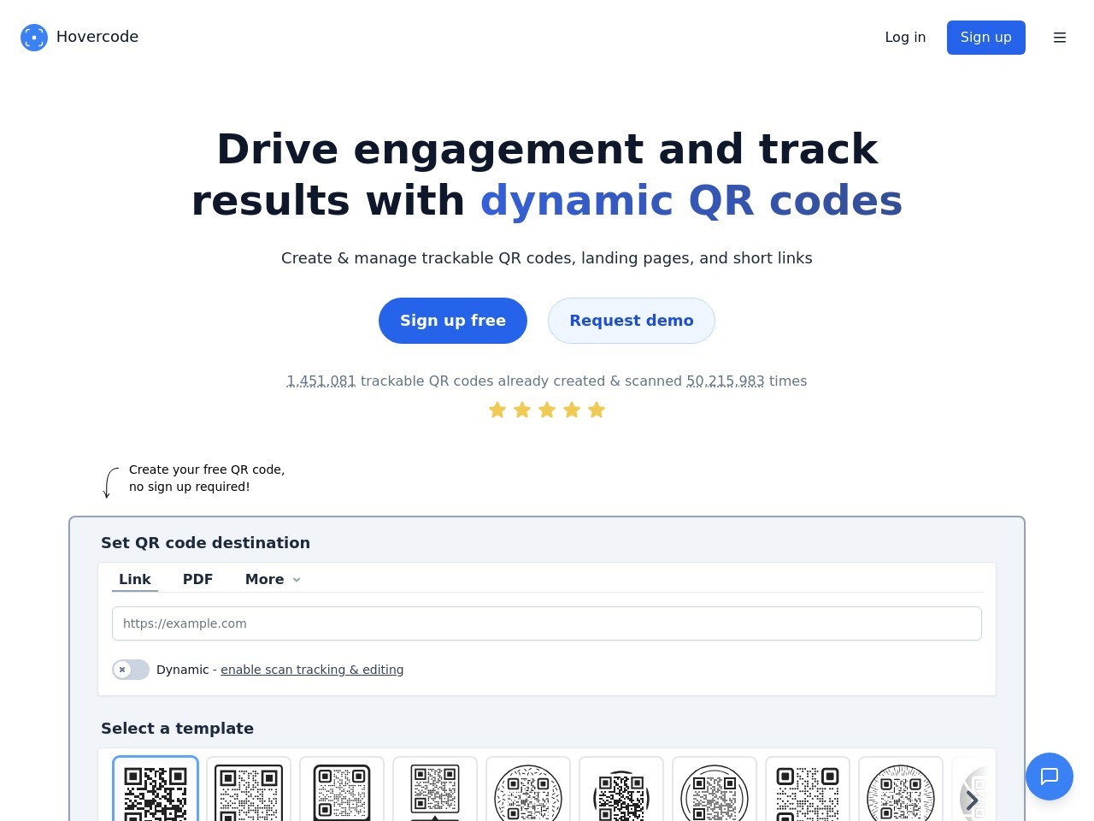Click the Sign up free button

pyautogui.click(x=453, y=321)
